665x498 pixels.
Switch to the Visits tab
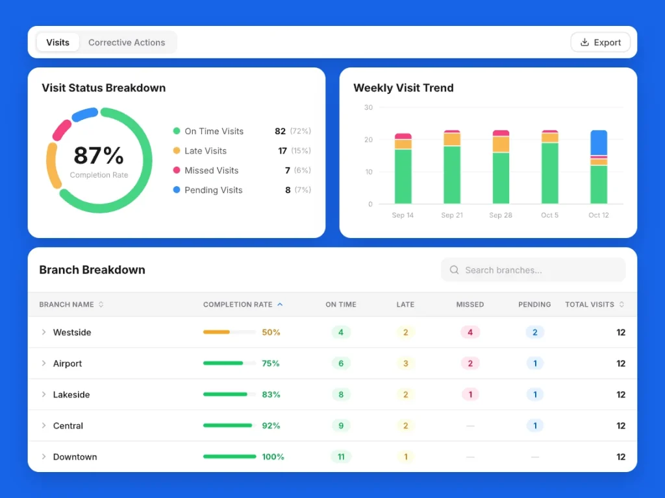point(58,42)
